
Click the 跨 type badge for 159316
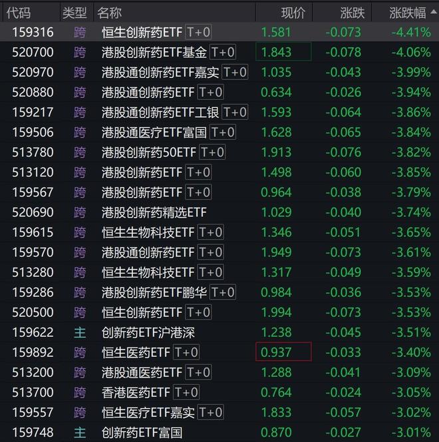tap(80, 32)
